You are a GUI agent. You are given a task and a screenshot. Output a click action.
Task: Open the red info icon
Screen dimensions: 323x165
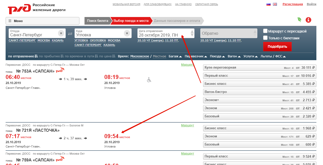click(x=308, y=20)
